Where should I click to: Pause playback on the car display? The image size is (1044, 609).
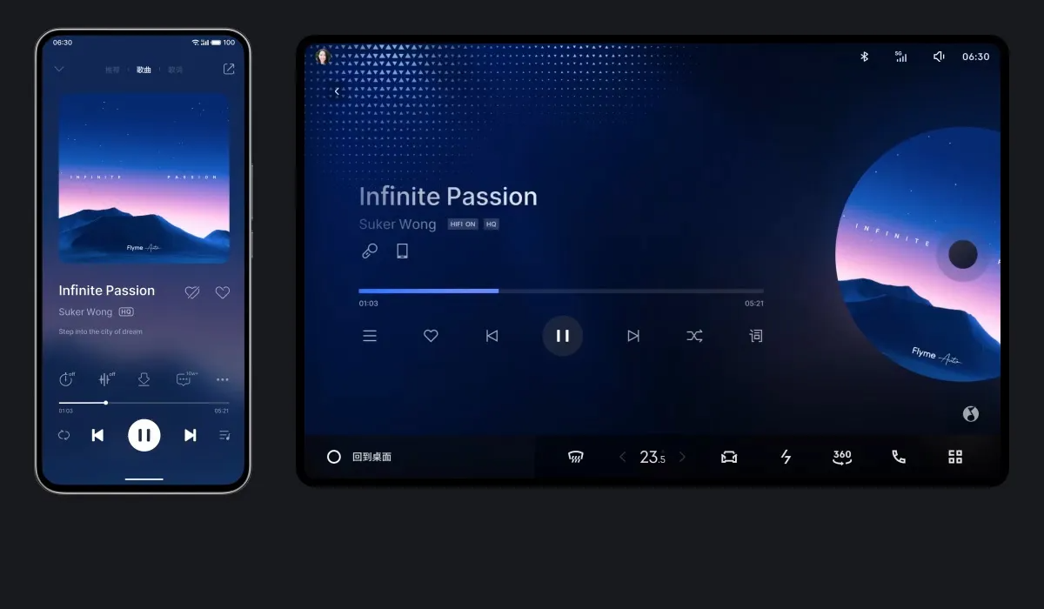(x=562, y=336)
